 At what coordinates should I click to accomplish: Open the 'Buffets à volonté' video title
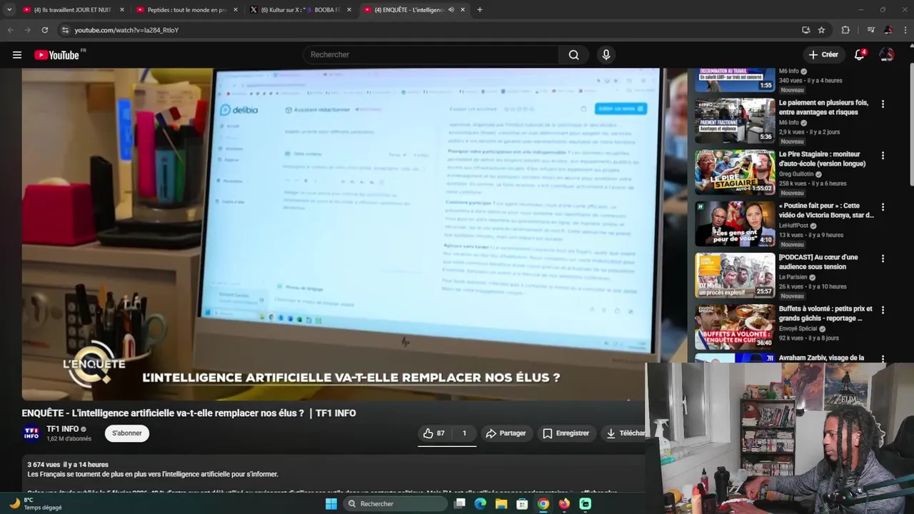pos(825,313)
